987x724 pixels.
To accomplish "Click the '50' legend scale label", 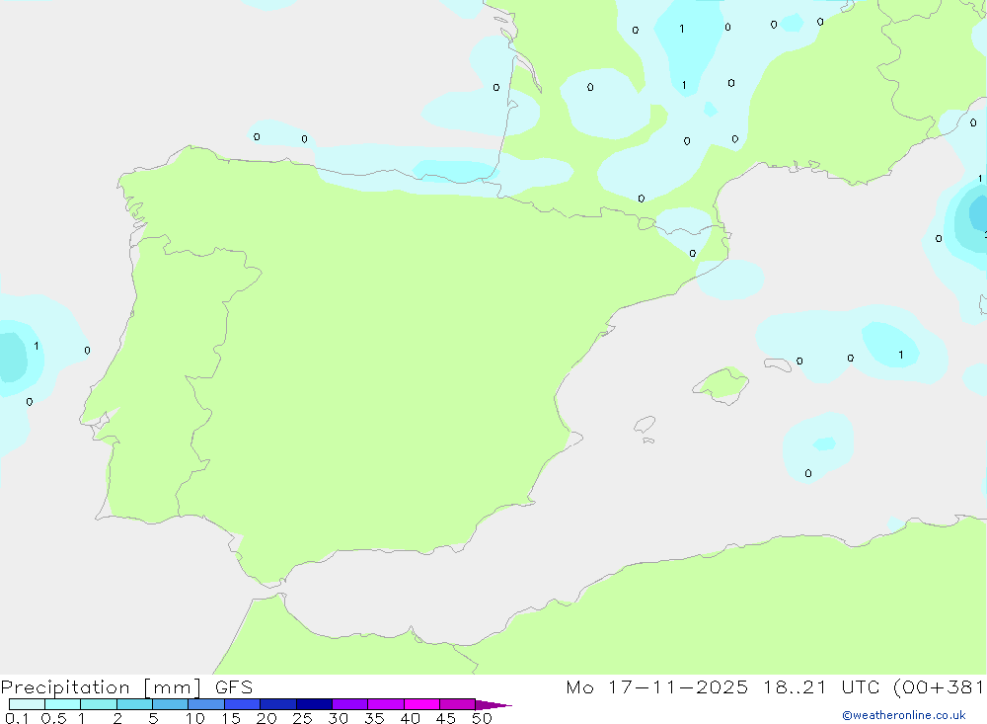I will click(x=483, y=718).
